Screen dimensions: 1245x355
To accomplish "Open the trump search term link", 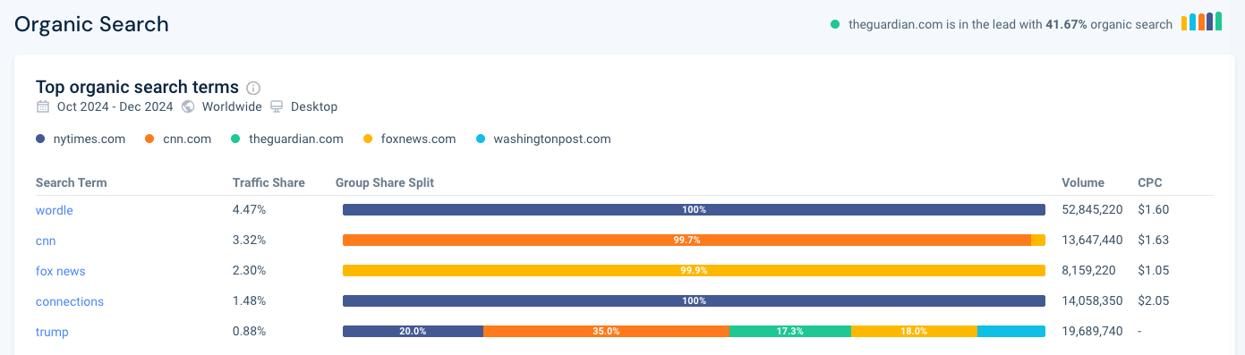I will click(52, 332).
